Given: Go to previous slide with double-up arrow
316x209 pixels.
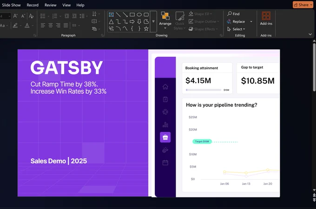Looking at the screenshot, I should pos(314,195).
